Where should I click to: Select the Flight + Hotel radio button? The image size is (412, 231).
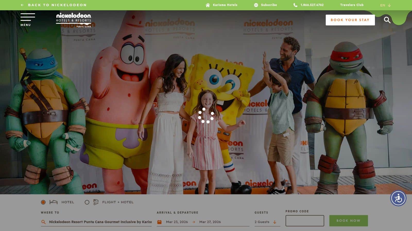coord(87,202)
